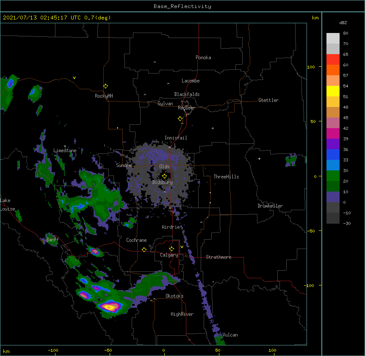Select the slate blue 0–10 dBZ legend swatch
The image size is (365, 356).
(333, 197)
